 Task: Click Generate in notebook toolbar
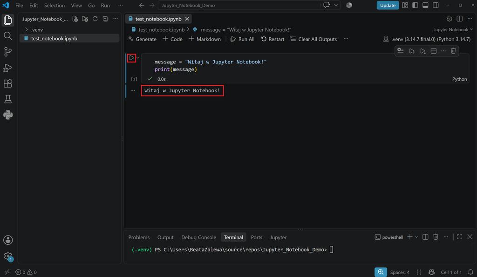(x=143, y=39)
